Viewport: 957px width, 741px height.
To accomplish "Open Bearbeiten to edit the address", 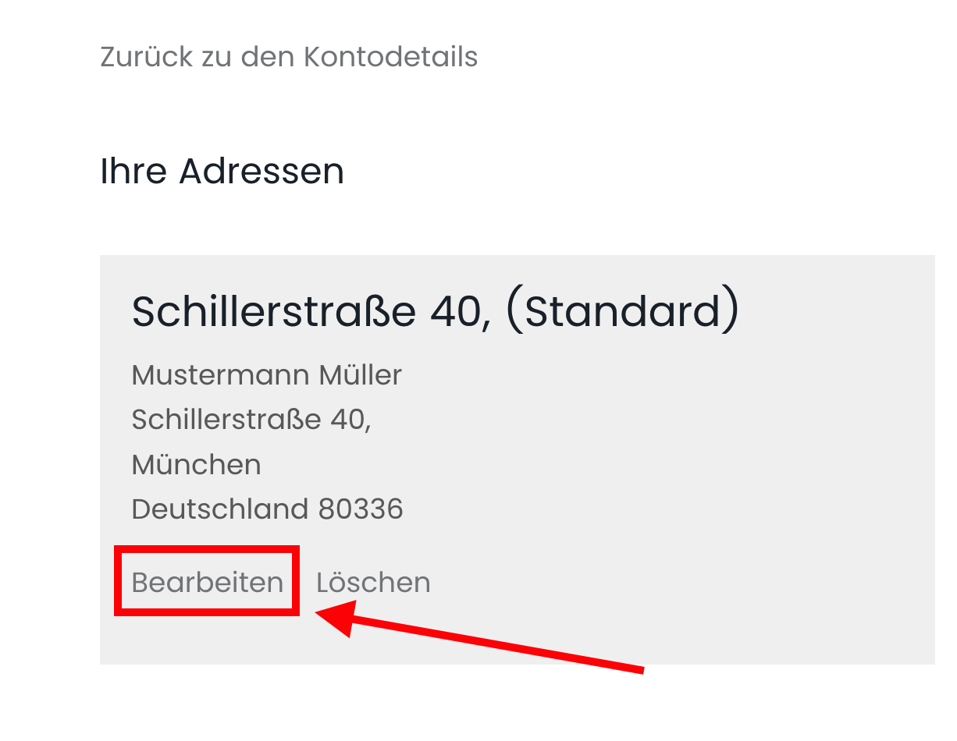I will pyautogui.click(x=207, y=582).
